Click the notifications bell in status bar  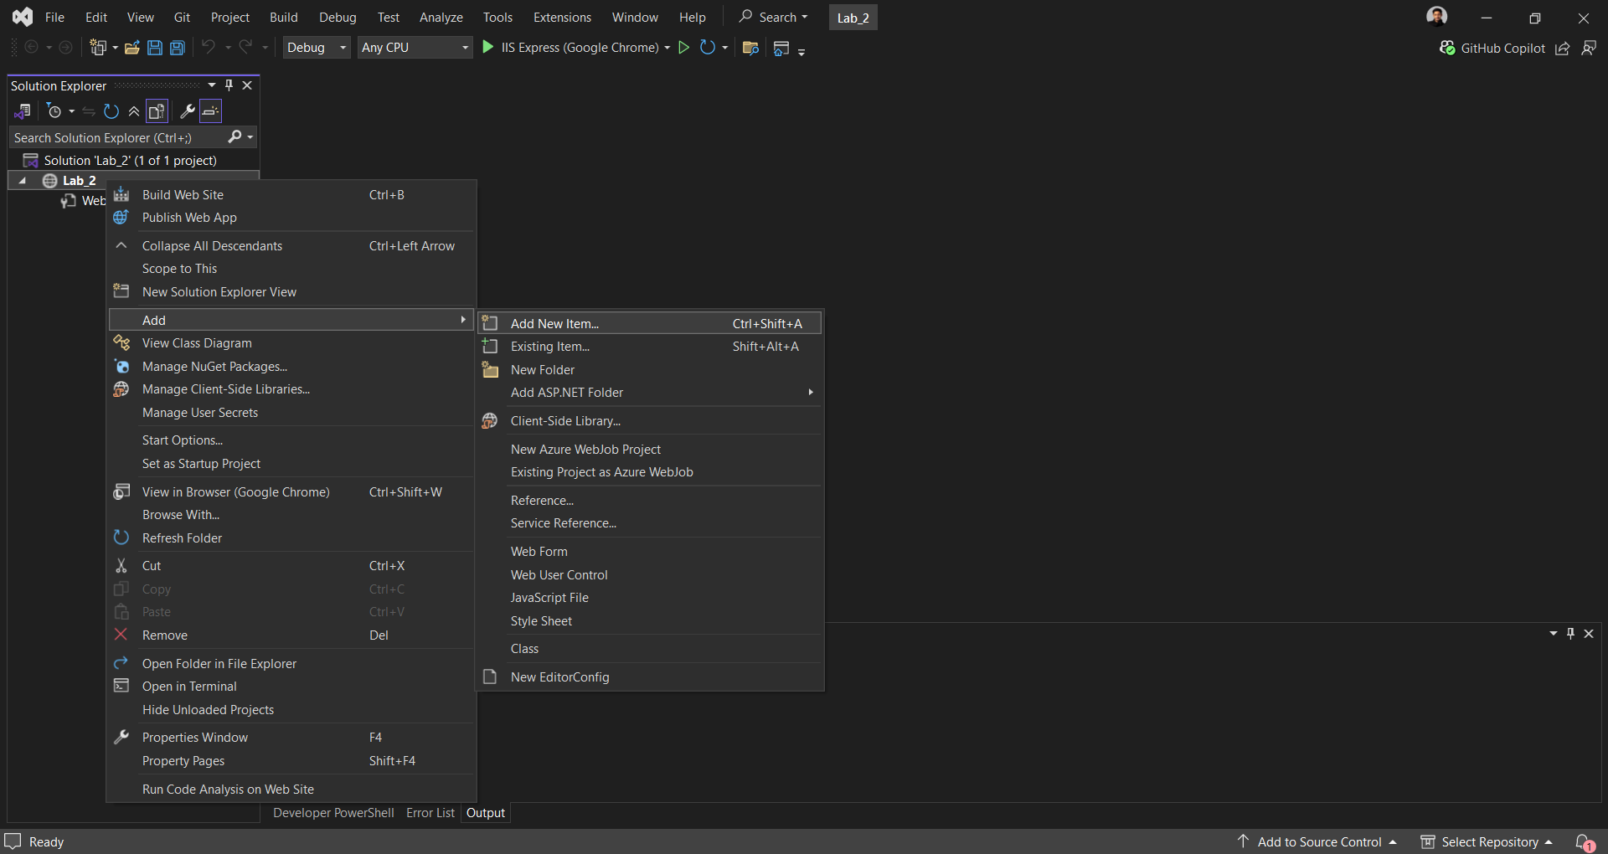[1585, 841]
